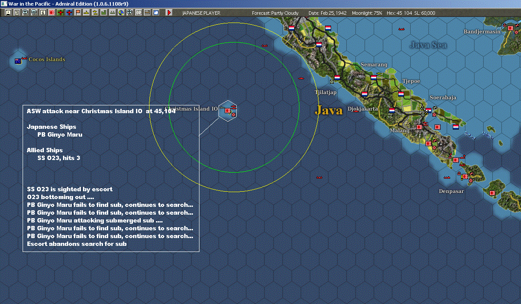This screenshot has height=304, width=521.
Task: Click the striped track toolbar icon
Action: [147, 13]
